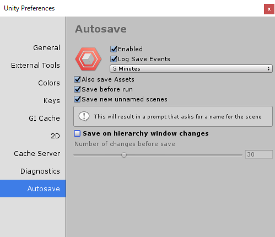Uncheck Also save Assets
This screenshot has width=275, height=237.
tap(77, 79)
